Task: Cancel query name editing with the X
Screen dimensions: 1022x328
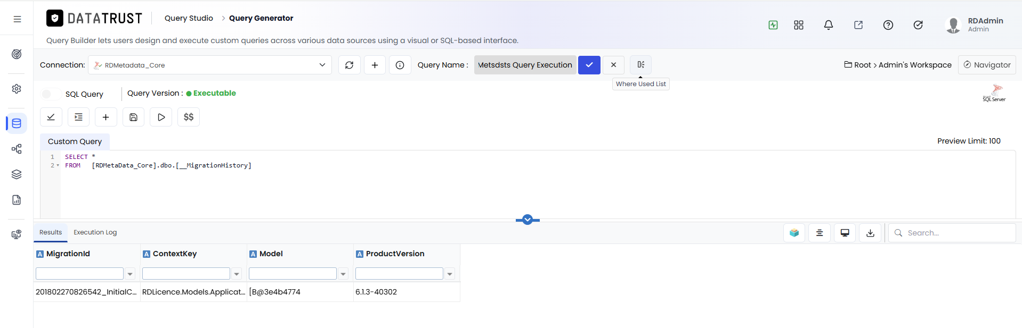Action: coord(614,65)
